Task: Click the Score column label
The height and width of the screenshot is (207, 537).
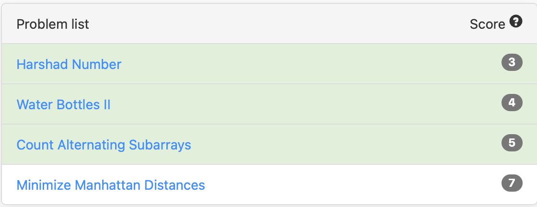Action: pyautogui.click(x=487, y=24)
